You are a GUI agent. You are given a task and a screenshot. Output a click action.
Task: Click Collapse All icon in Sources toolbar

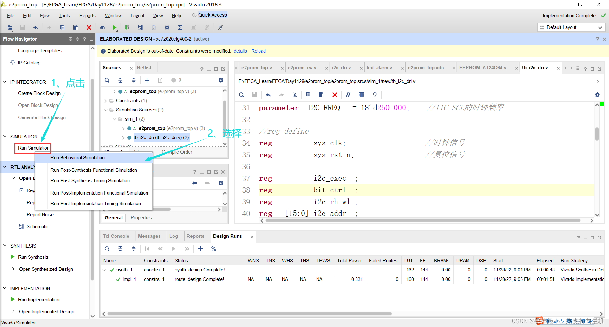point(120,80)
